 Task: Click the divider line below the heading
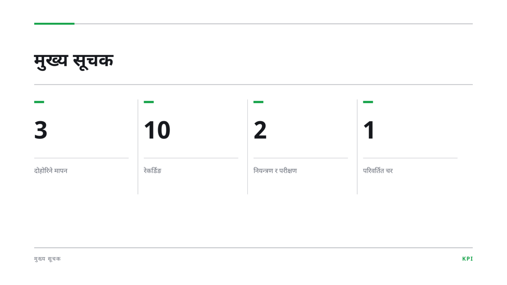[253, 85]
